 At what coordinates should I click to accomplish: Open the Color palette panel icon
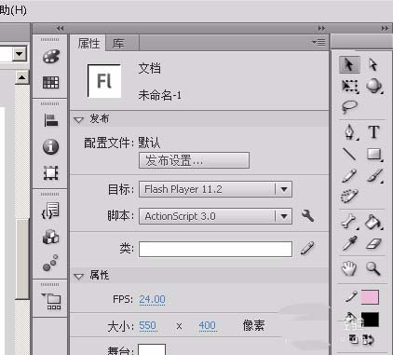(50, 57)
